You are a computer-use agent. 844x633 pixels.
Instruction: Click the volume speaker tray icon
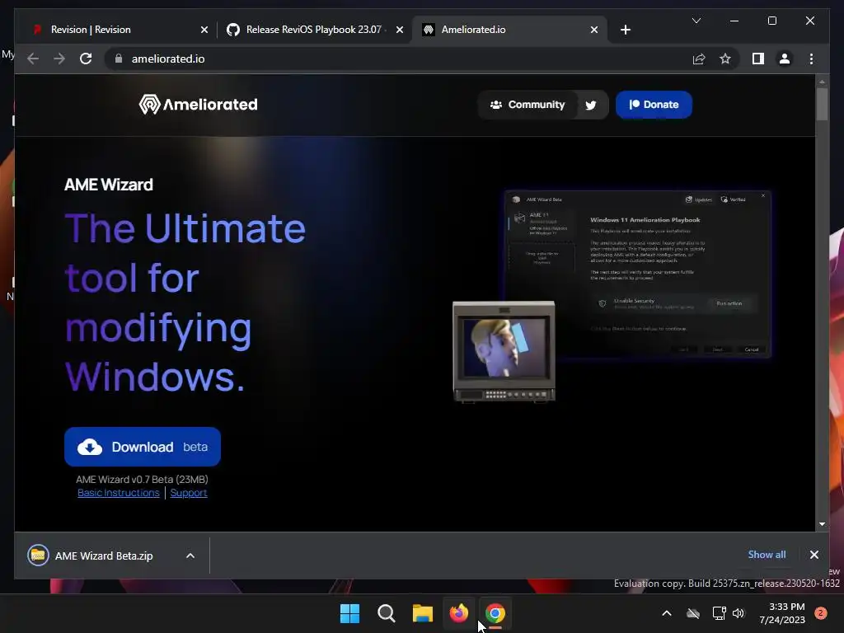point(738,613)
